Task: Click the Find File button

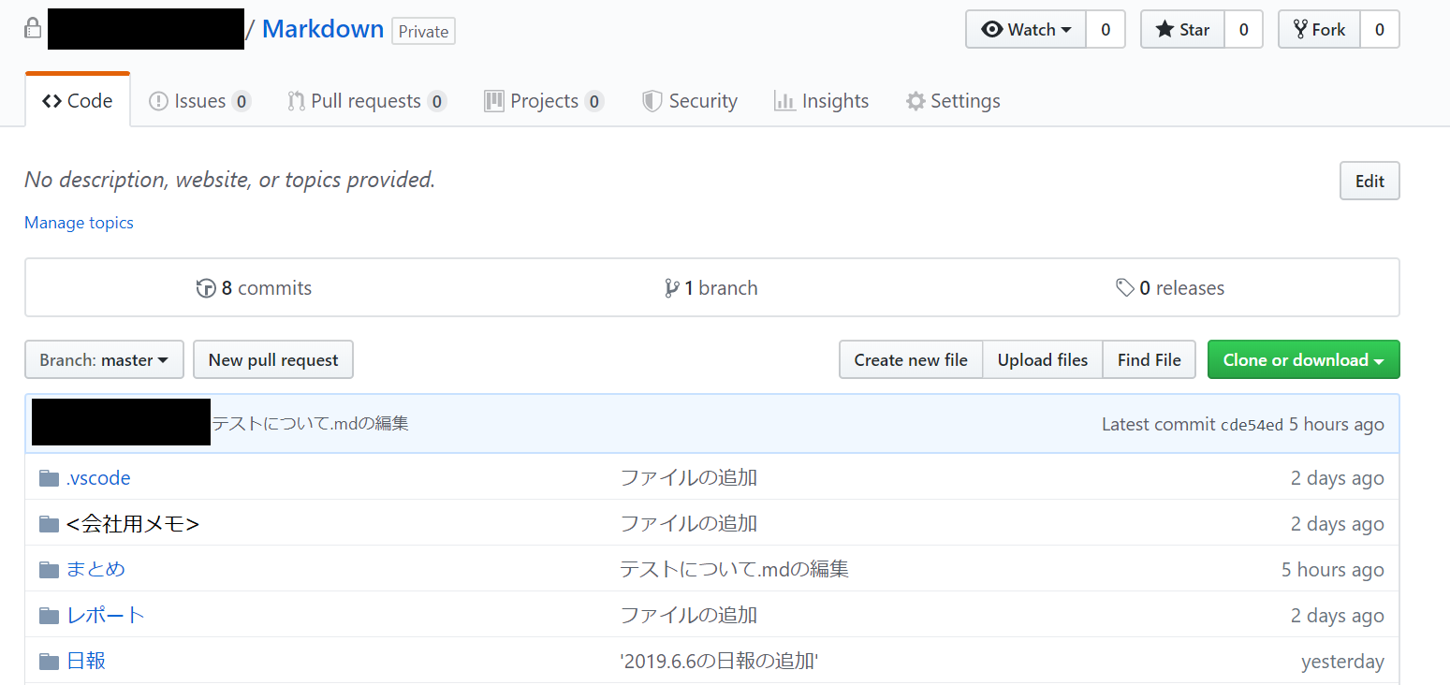Action: coord(1150,360)
